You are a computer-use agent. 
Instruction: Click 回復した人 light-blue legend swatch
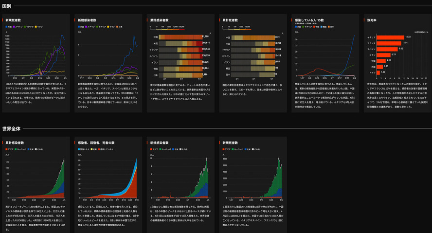tap(78, 149)
